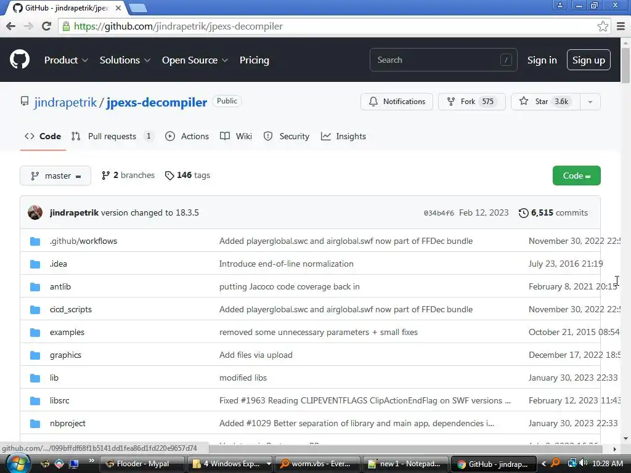Click the folder icon for graphics
This screenshot has width=631, height=473.
pyautogui.click(x=35, y=355)
